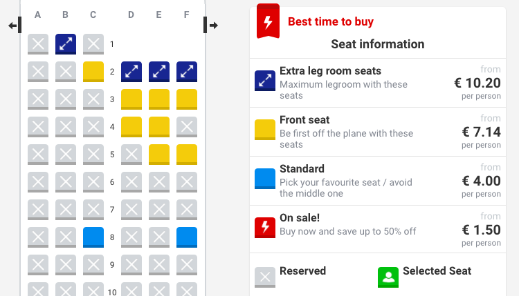This screenshot has width=519, height=296.
Task: Click the red Best time to buy badge
Action: (x=268, y=21)
